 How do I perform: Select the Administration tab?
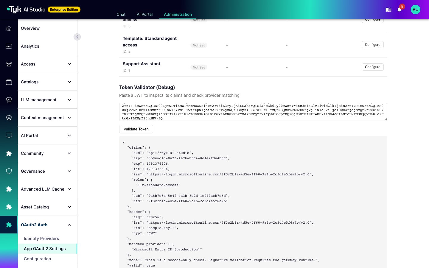[x=178, y=14]
